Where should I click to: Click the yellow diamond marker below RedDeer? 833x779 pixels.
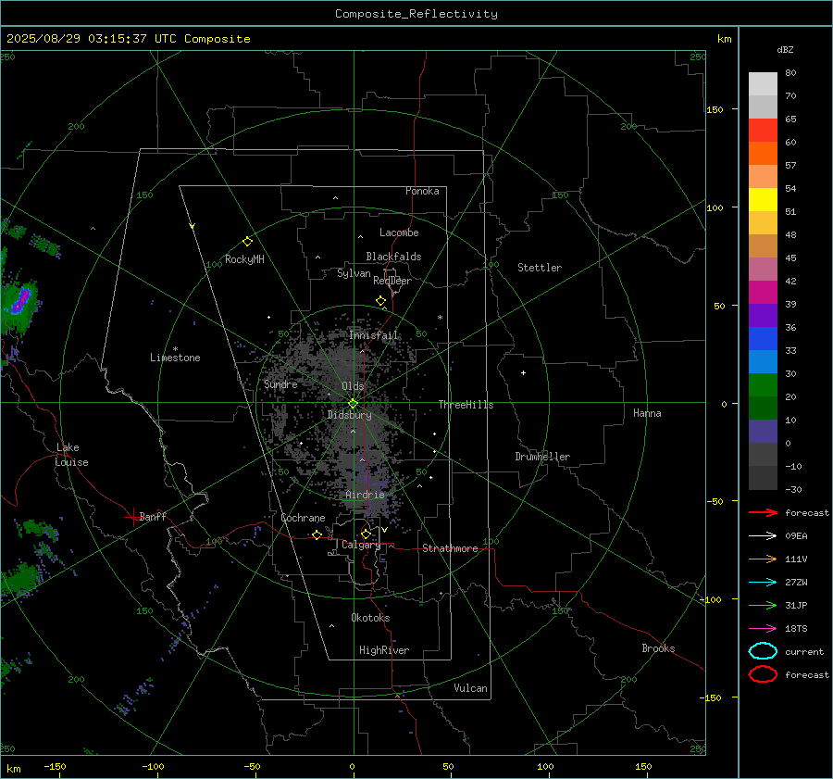click(x=381, y=301)
